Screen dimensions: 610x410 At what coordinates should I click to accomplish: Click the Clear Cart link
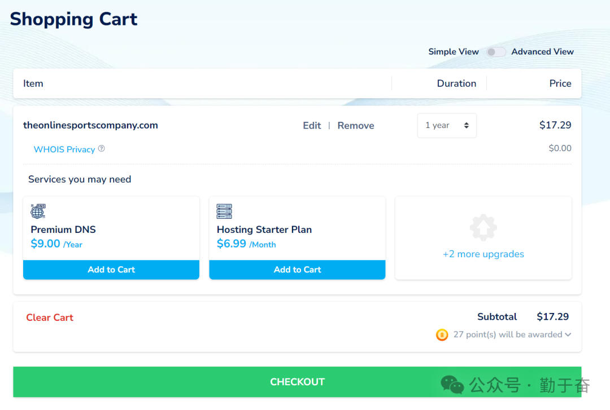[50, 318]
